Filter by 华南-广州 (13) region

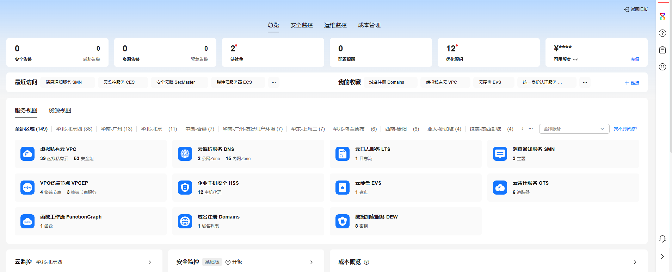point(117,129)
